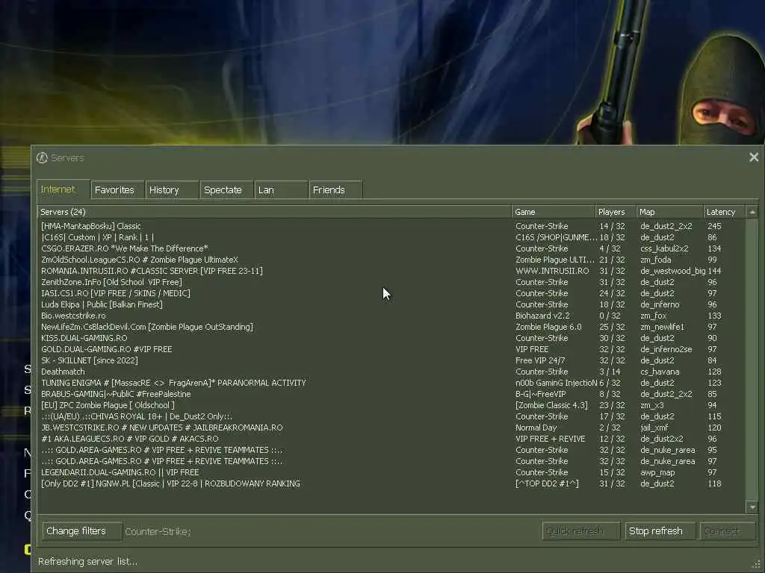Select [EU] ZPC Zombie Plague [ Oldschool ]
The image size is (765, 573).
pyautogui.click(x=391, y=405)
